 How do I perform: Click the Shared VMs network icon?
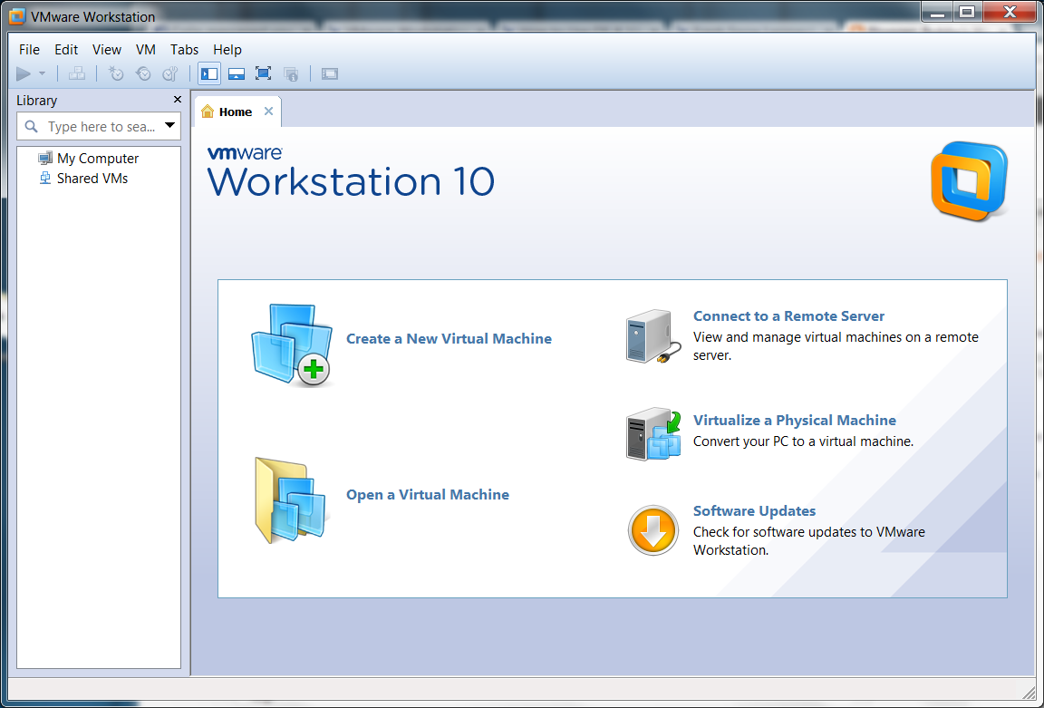coord(45,179)
